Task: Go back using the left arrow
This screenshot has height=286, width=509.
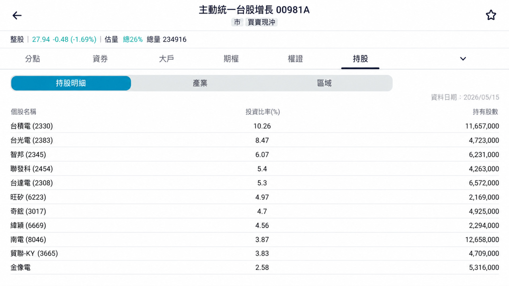Action: [17, 15]
